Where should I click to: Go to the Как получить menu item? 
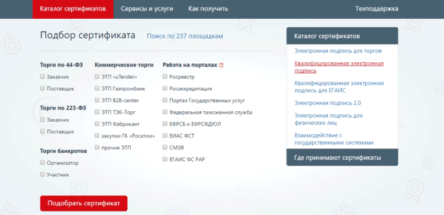coord(208,9)
